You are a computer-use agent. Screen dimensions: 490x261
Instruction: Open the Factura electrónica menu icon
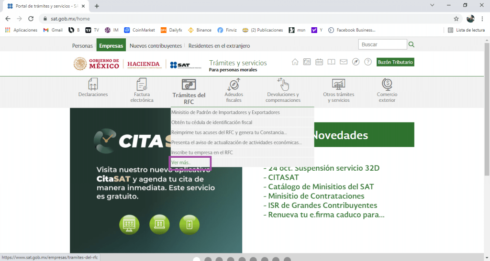coord(142,84)
